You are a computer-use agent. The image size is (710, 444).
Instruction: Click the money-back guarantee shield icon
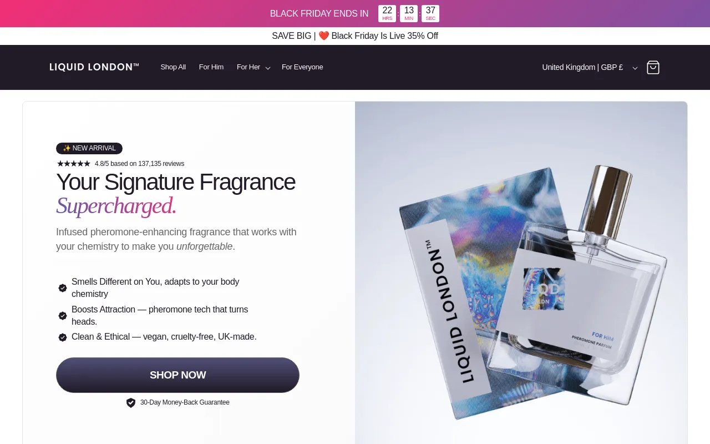pyautogui.click(x=131, y=402)
